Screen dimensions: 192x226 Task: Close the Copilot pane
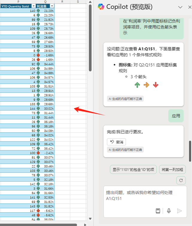tap(190, 7)
